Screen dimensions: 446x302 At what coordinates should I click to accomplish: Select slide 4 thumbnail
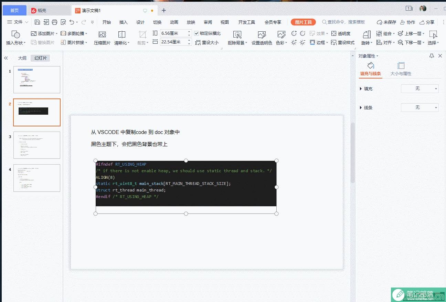(x=37, y=178)
